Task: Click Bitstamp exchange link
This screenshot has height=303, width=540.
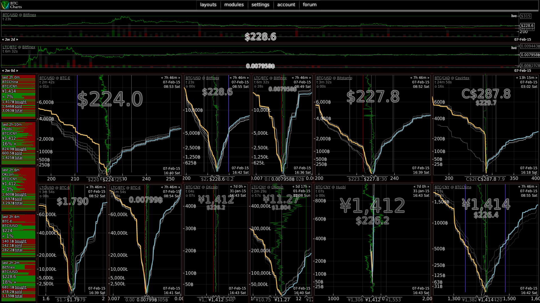Action: point(345,78)
